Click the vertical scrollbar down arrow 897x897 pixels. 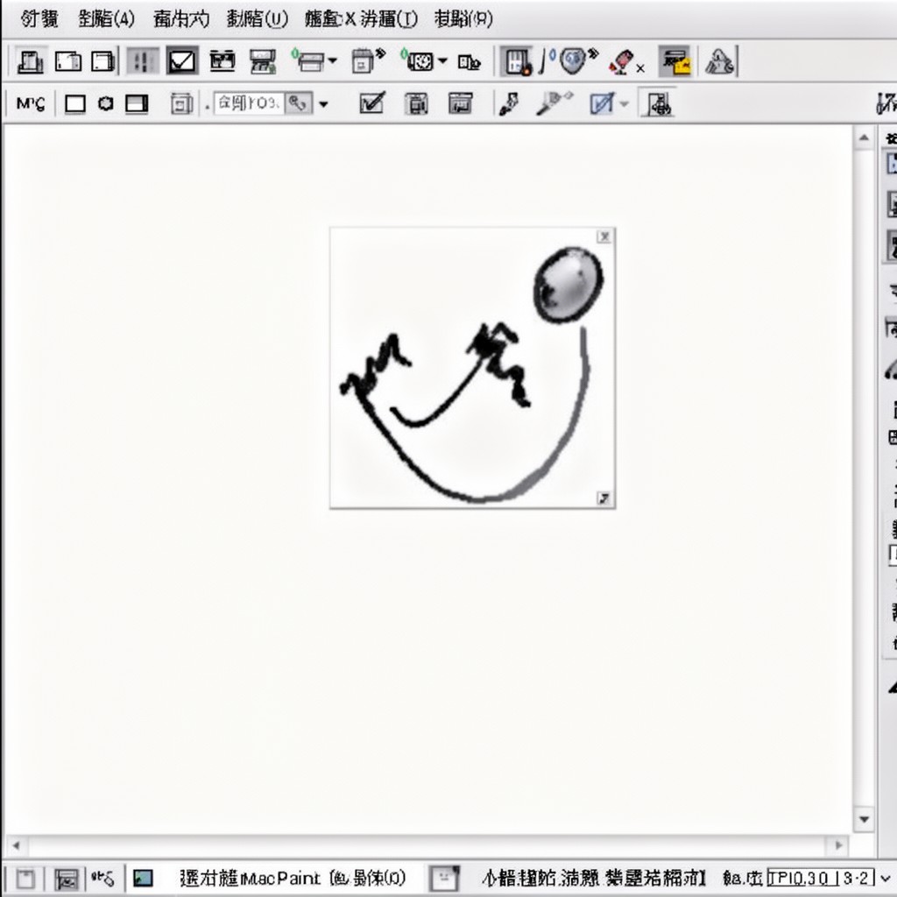pyautogui.click(x=865, y=819)
